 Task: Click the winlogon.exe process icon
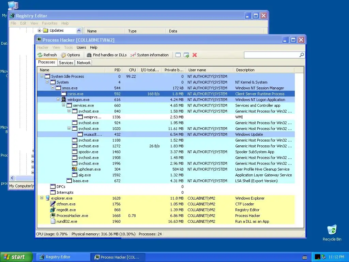tap(64, 99)
